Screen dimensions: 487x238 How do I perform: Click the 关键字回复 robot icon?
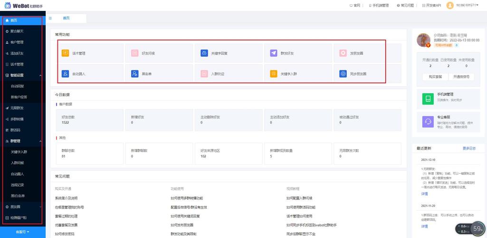(x=204, y=53)
